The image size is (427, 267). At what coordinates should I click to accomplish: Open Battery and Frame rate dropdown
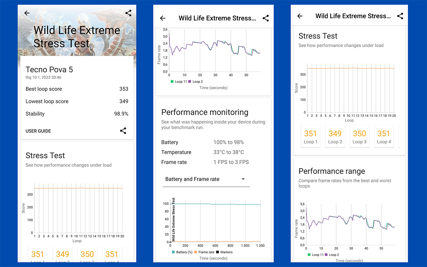tap(206, 179)
